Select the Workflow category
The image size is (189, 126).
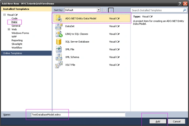click(17, 48)
